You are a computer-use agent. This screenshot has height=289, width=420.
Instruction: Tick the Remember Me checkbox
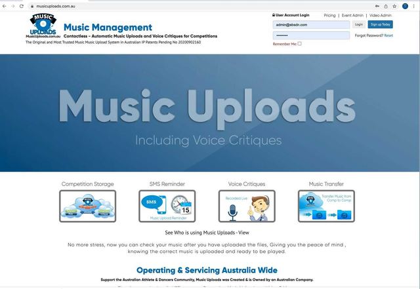(x=299, y=44)
